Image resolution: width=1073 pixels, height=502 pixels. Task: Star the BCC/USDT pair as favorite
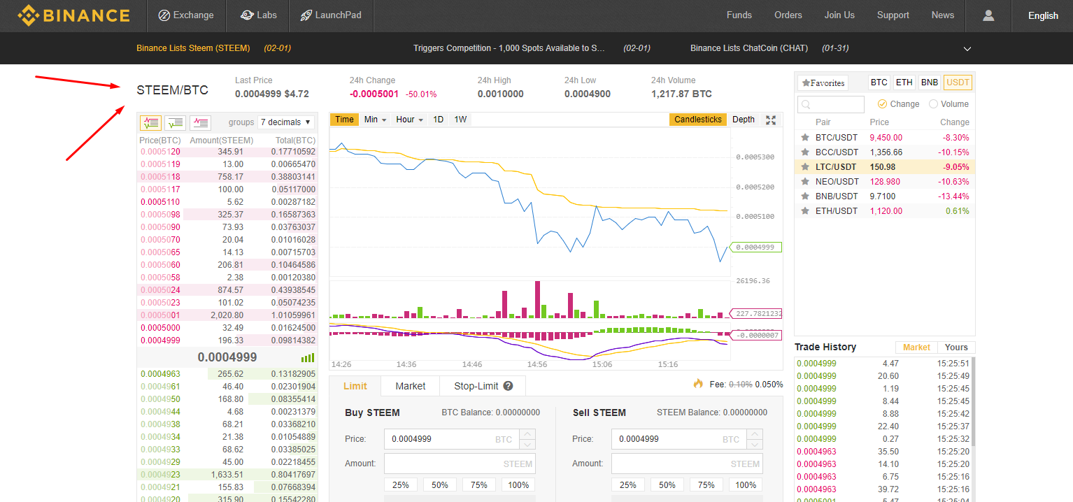point(805,152)
